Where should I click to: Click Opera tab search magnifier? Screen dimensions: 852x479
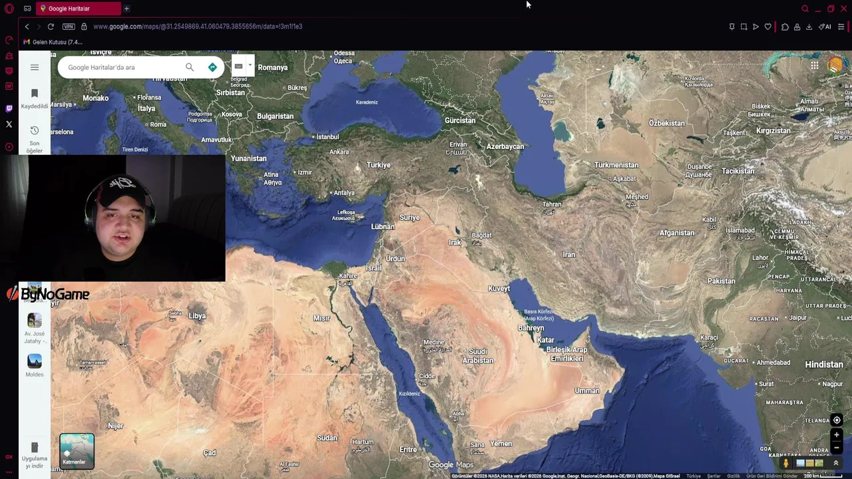(x=805, y=9)
